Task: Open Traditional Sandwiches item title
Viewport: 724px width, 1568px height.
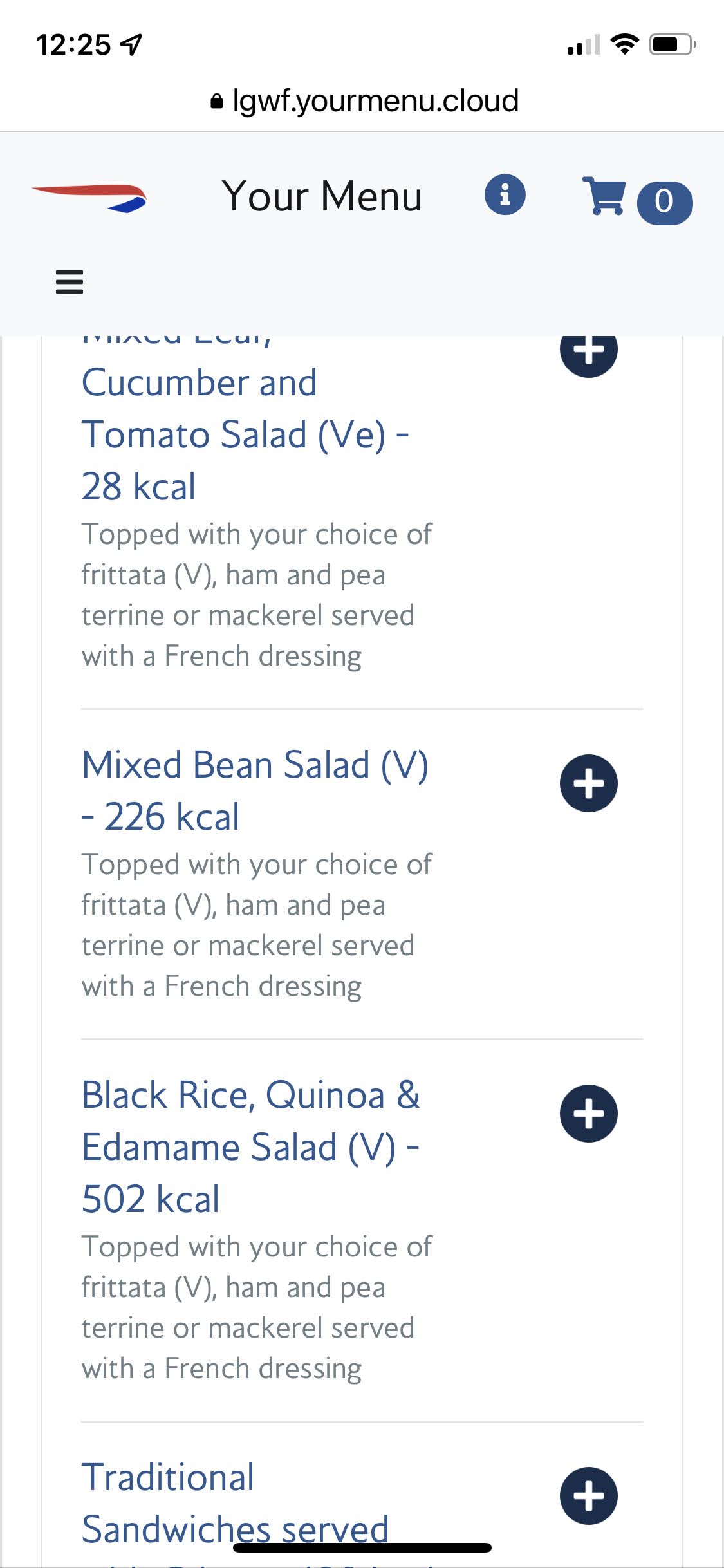Action: (235, 1502)
